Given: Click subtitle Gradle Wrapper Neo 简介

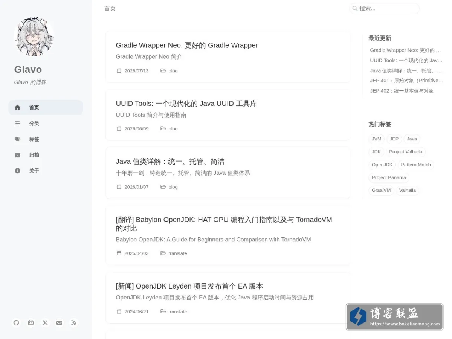Looking at the screenshot, I should [149, 57].
